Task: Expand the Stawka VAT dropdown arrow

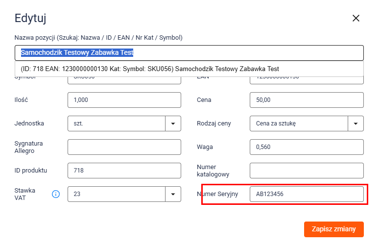Action: coord(173,194)
